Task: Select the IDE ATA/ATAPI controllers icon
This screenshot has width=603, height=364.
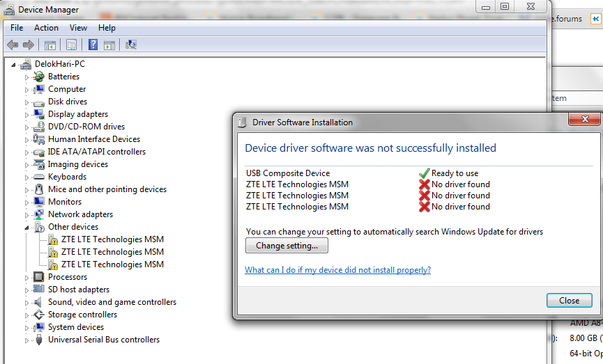Action: tap(38, 152)
